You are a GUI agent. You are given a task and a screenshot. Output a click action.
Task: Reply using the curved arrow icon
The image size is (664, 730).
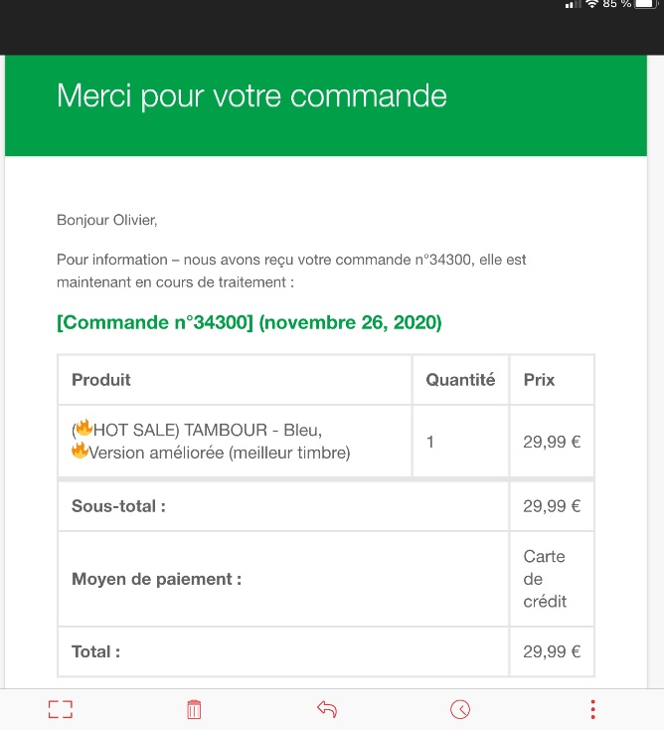[327, 709]
